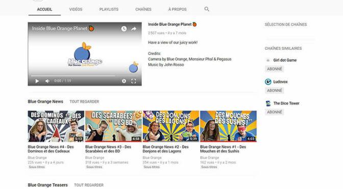Open title Blue Orange News #4
Screen dimensions: 343x189
pyautogui.click(x=51, y=149)
